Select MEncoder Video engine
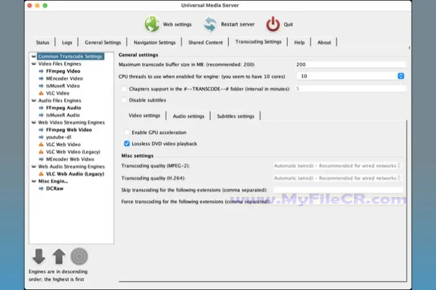Viewport: 436px width, 290px height. pyautogui.click(x=65, y=79)
